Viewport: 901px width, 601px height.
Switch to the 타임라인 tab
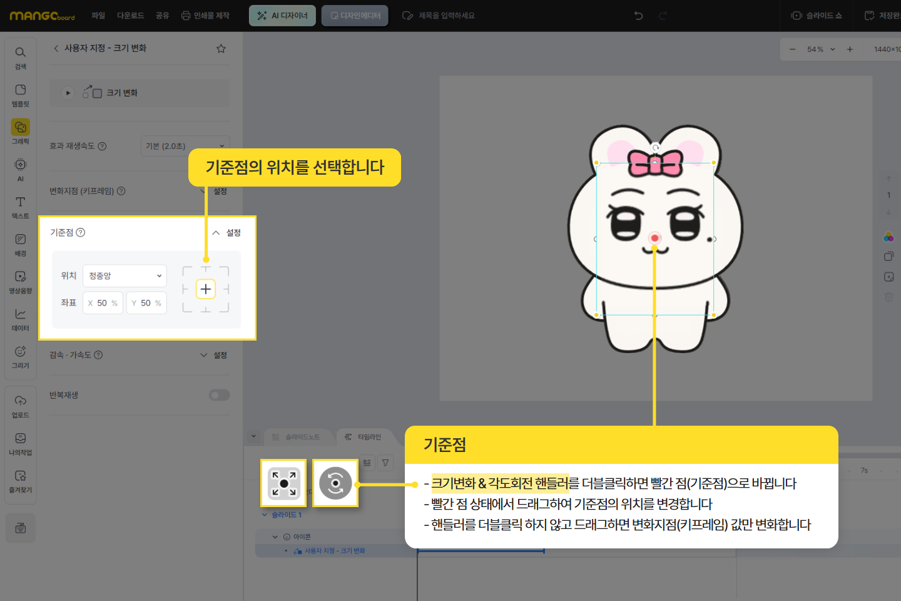pyautogui.click(x=364, y=437)
